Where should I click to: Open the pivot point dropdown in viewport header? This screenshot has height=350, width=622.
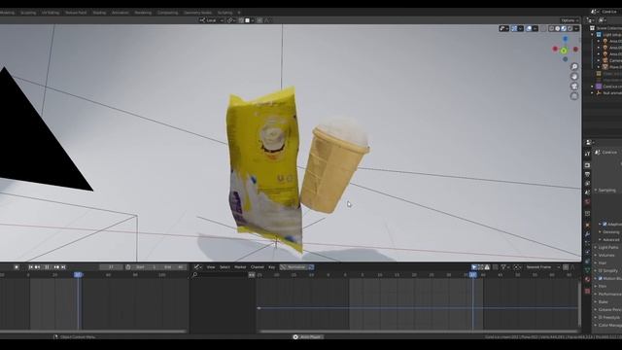click(x=231, y=20)
